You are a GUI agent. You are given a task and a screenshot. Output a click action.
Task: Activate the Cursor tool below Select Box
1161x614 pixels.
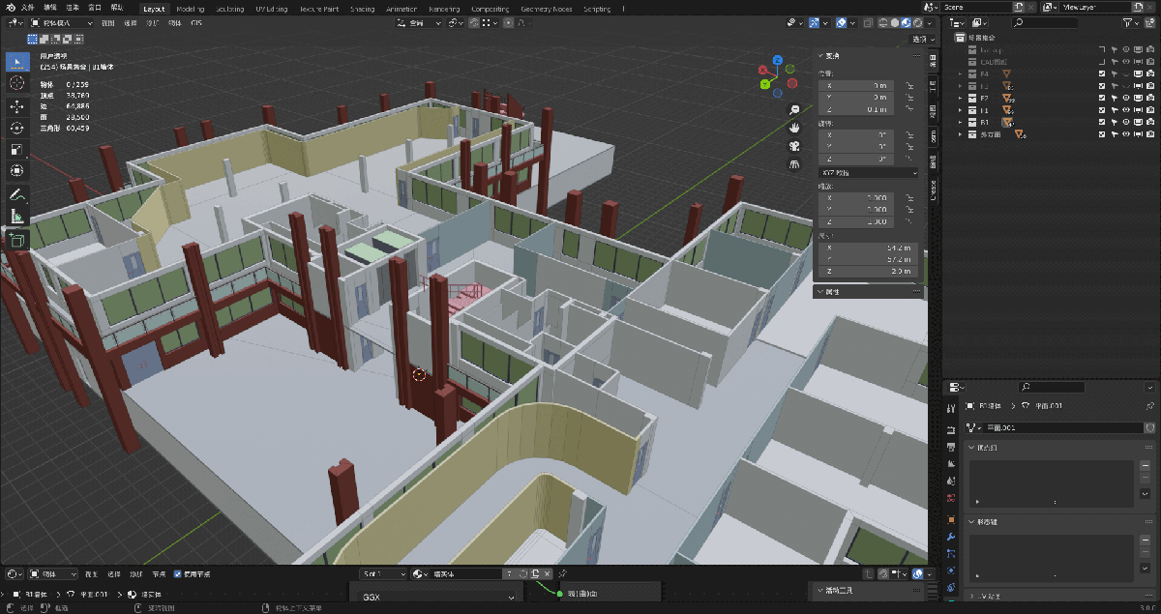[x=16, y=84]
